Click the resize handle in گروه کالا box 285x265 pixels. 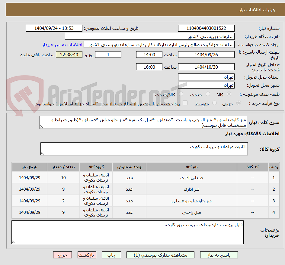click(x=42, y=153)
